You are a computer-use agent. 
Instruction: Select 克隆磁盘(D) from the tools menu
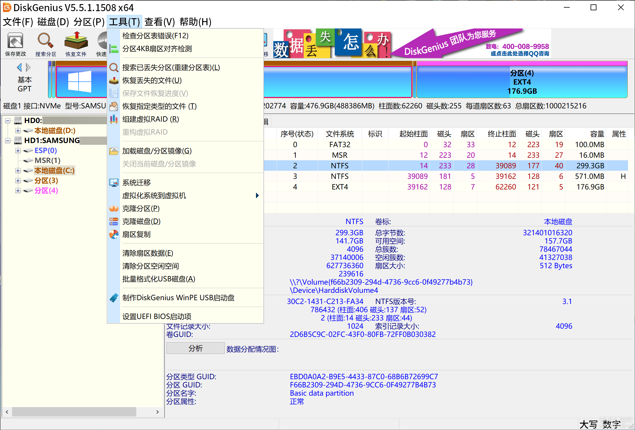[x=141, y=221]
